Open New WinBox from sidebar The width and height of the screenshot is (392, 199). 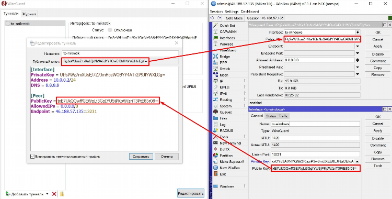click(229, 168)
